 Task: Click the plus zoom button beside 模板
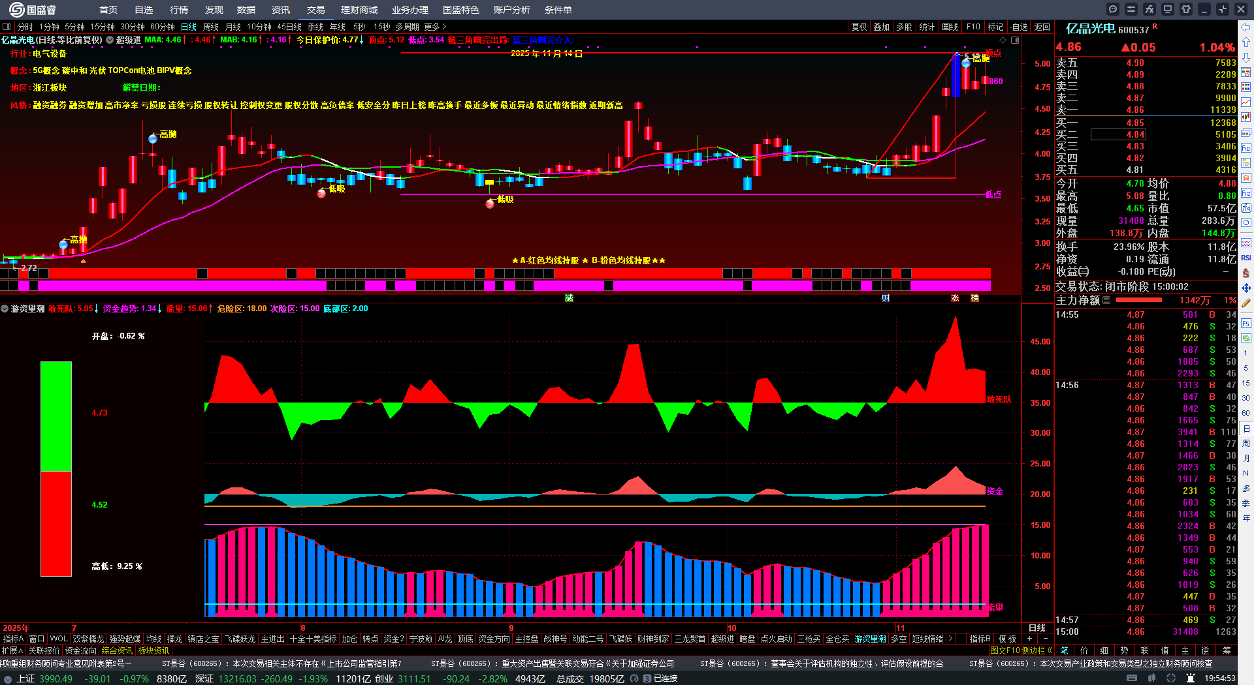(1030, 639)
